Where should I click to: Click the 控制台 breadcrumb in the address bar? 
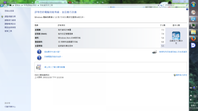tap(18, 5)
